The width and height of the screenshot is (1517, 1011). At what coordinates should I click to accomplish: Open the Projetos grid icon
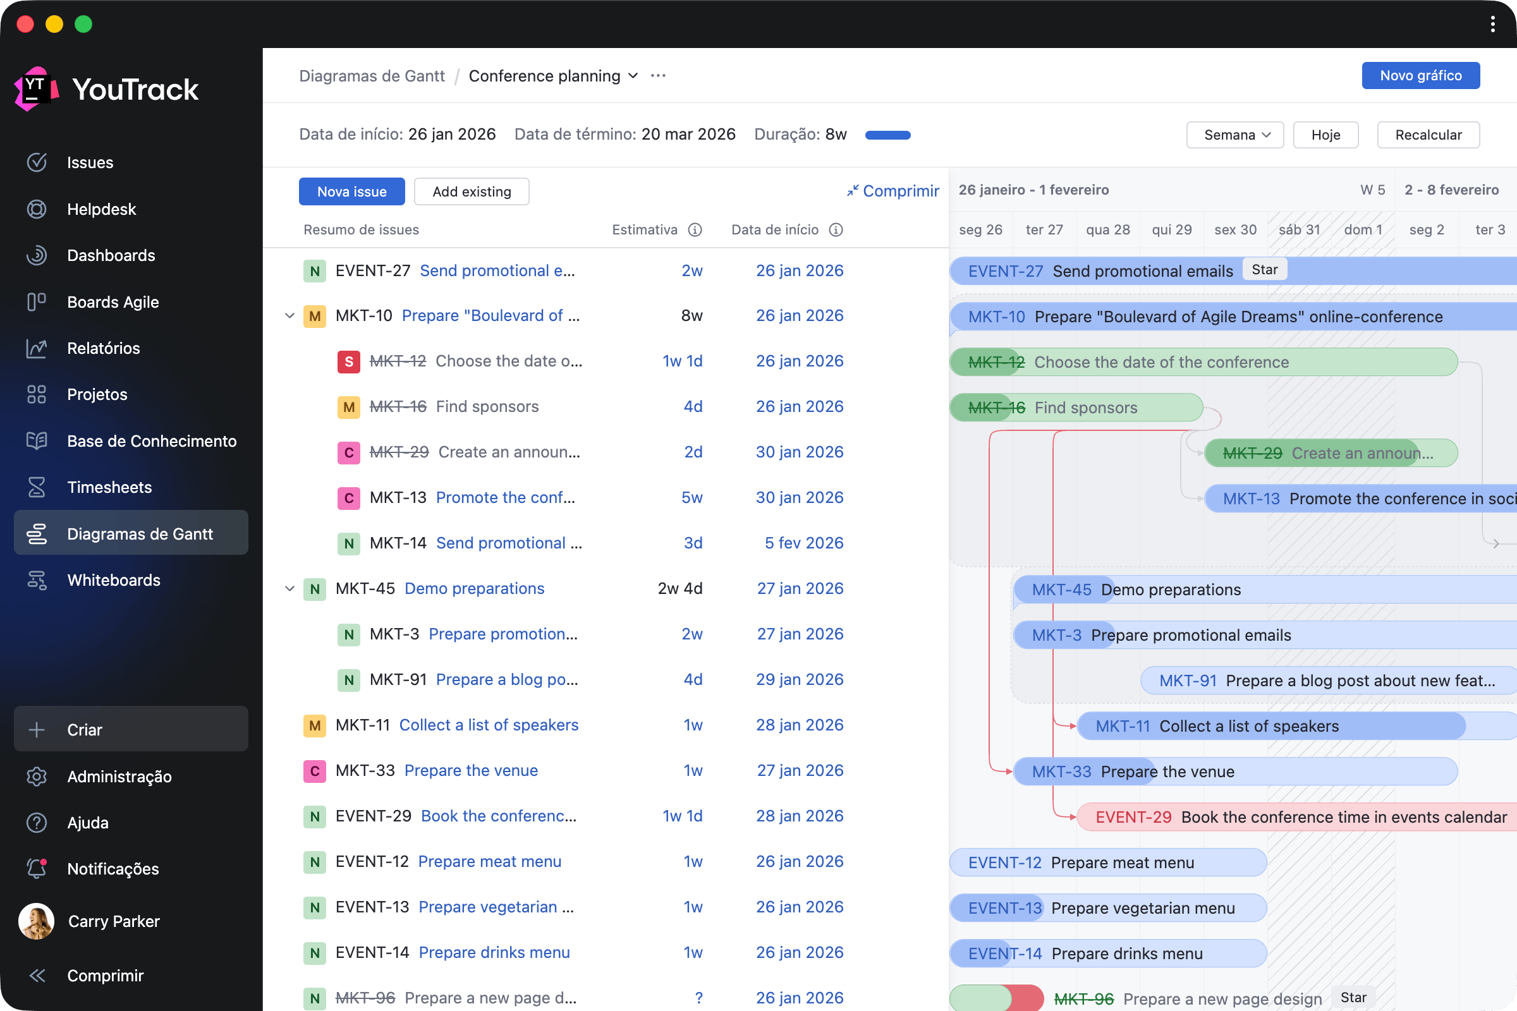click(37, 394)
